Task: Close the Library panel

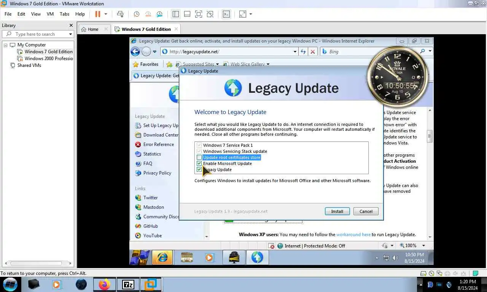Action: (71, 25)
